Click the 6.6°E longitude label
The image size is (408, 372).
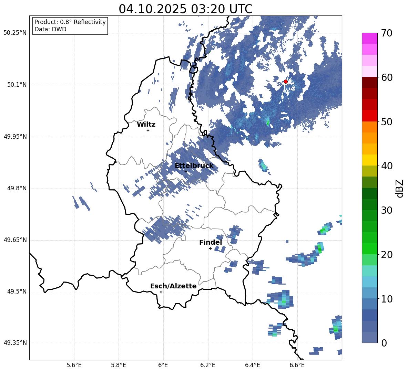tap(297, 365)
